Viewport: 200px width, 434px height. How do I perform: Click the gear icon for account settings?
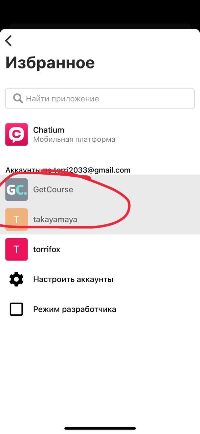pos(17,279)
